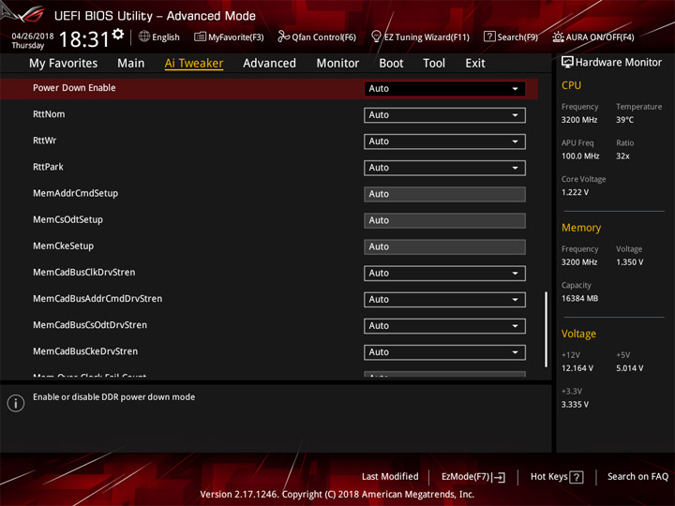
Task: Click Last Modified button
Action: (x=390, y=477)
